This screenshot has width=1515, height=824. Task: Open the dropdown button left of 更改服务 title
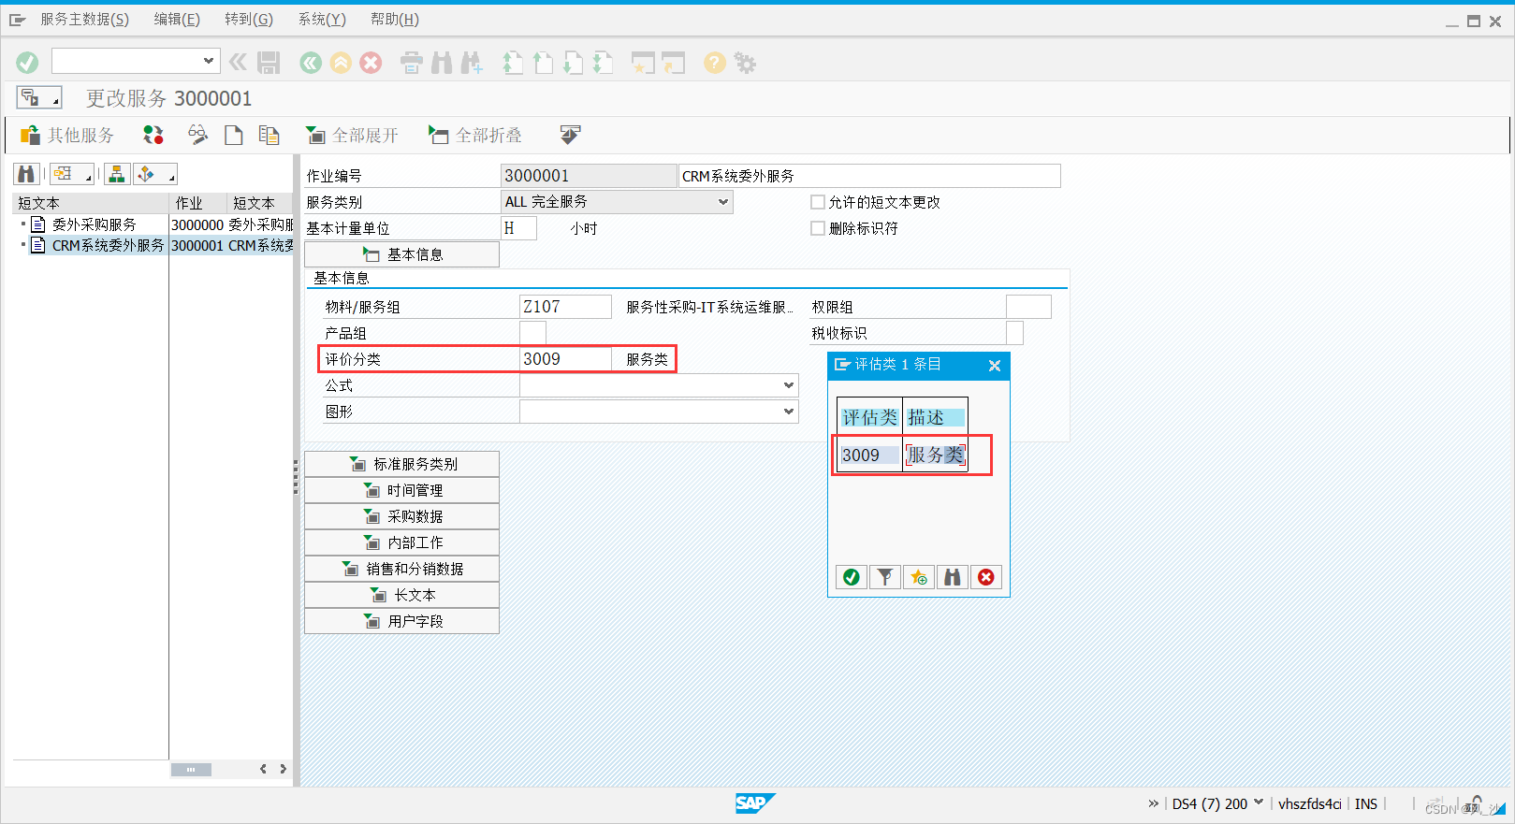coord(38,97)
